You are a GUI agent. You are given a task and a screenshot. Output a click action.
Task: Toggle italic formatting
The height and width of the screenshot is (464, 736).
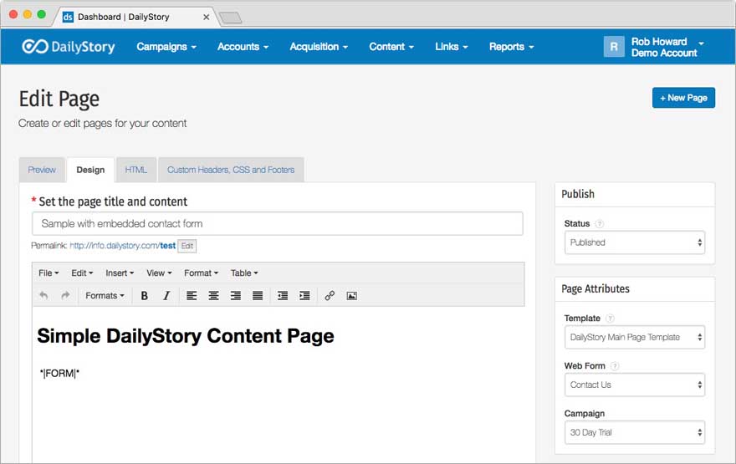(166, 296)
